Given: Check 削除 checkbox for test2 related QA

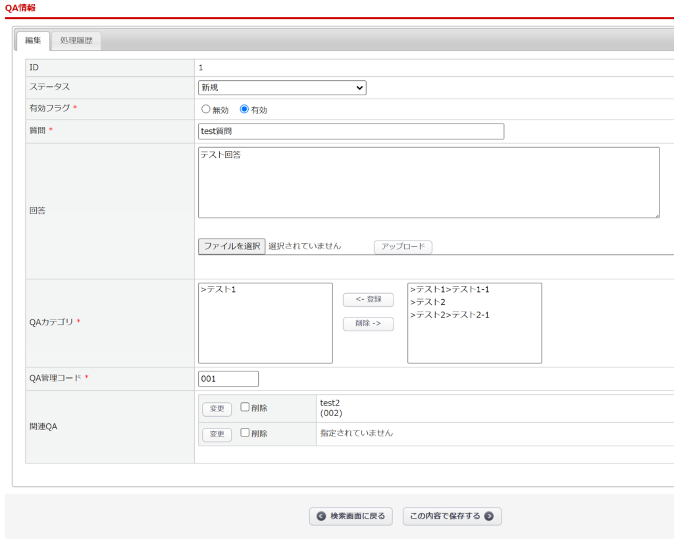Looking at the screenshot, I should coord(245,408).
